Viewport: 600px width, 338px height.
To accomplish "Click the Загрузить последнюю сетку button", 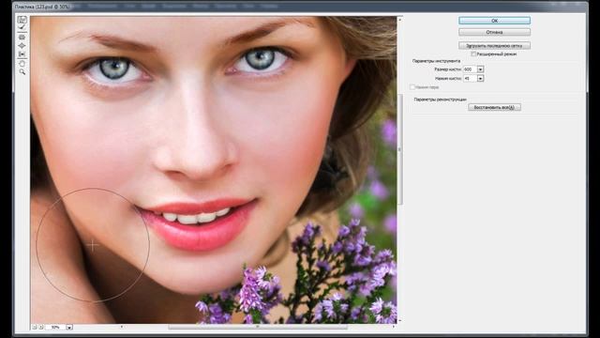I will pos(494,46).
